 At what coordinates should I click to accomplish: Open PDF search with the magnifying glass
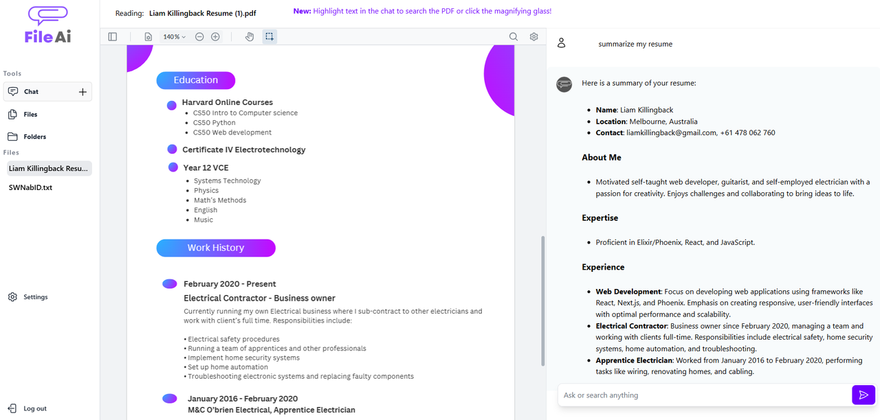click(x=514, y=36)
